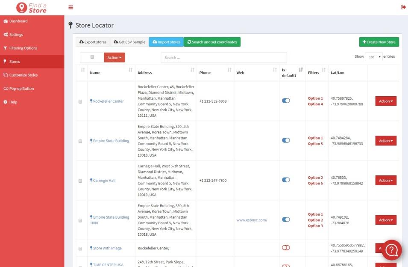Click the Find a Store logo

tap(32, 8)
